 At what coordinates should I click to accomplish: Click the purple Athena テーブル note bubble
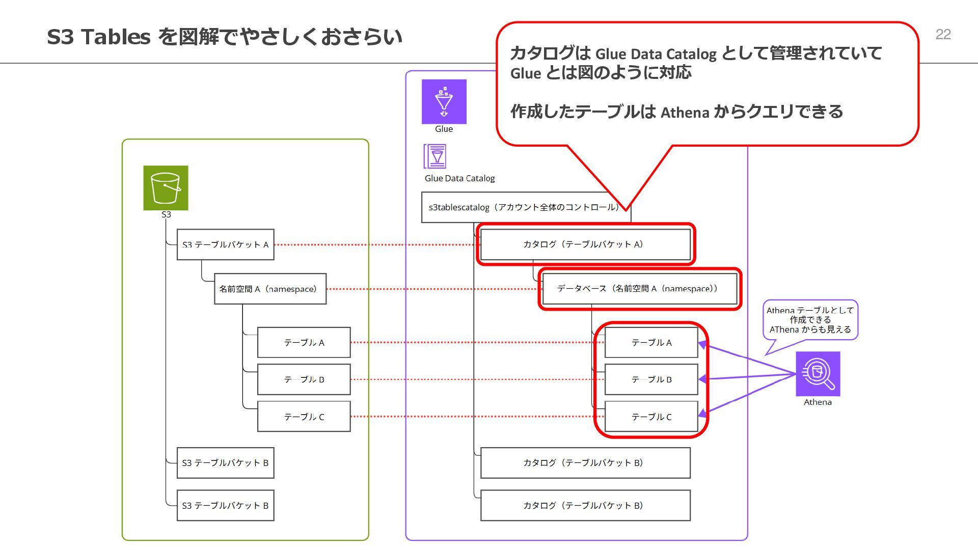pyautogui.click(x=810, y=320)
